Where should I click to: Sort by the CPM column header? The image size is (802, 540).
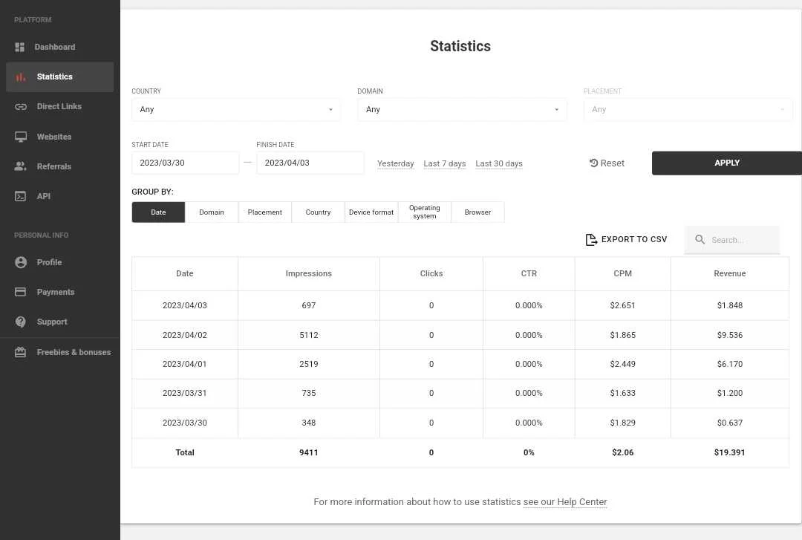(x=622, y=274)
